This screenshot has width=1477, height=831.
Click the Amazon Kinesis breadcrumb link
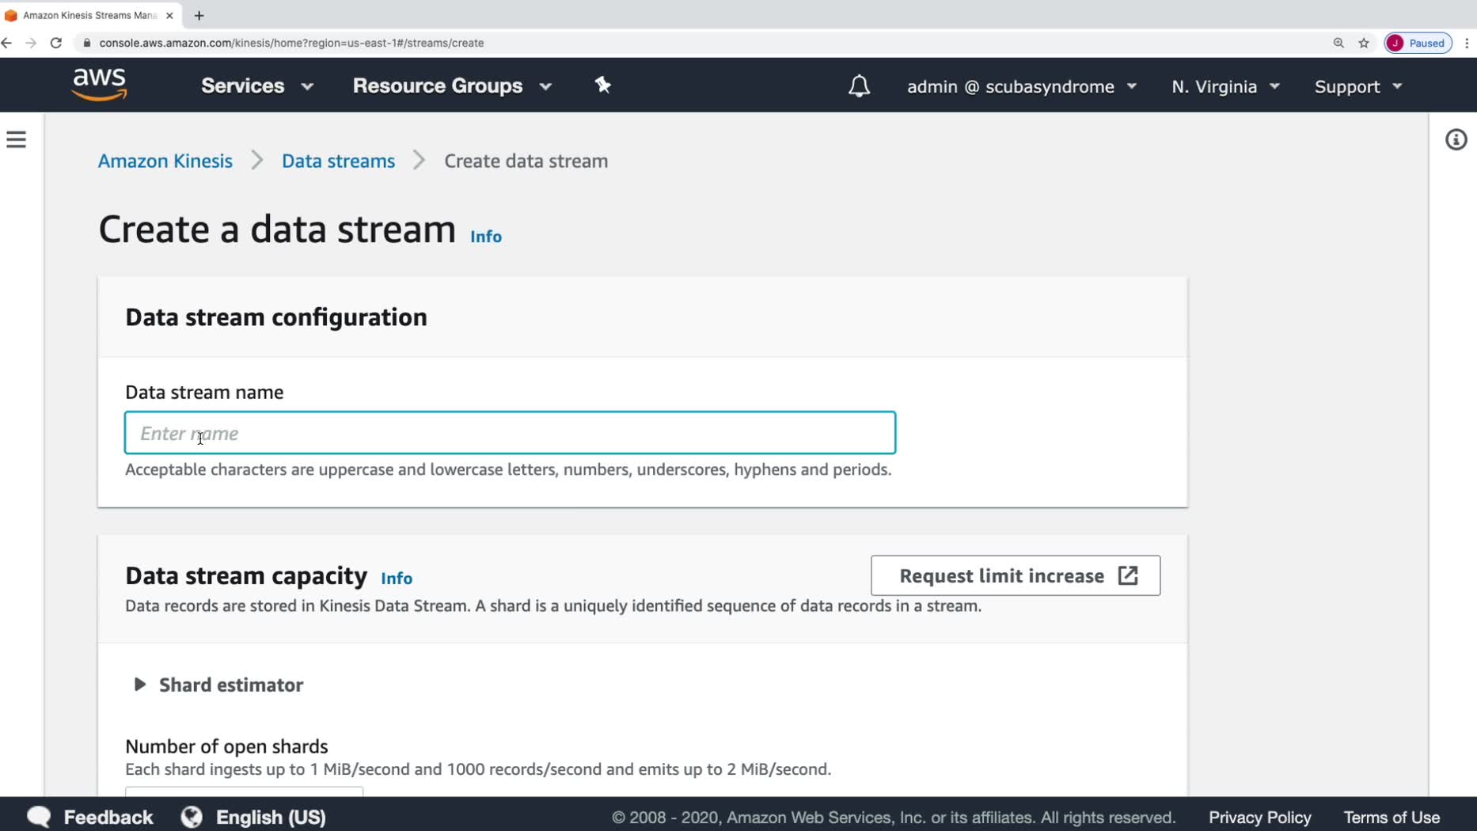[165, 161]
